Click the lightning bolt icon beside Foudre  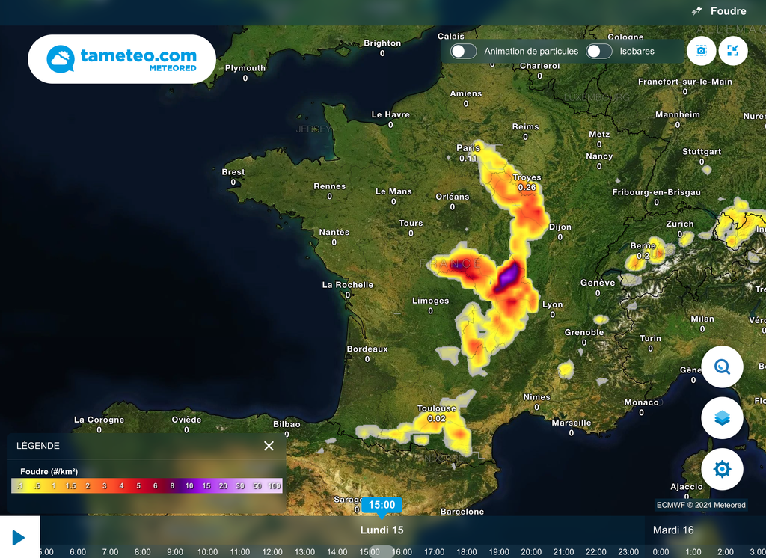click(x=697, y=10)
